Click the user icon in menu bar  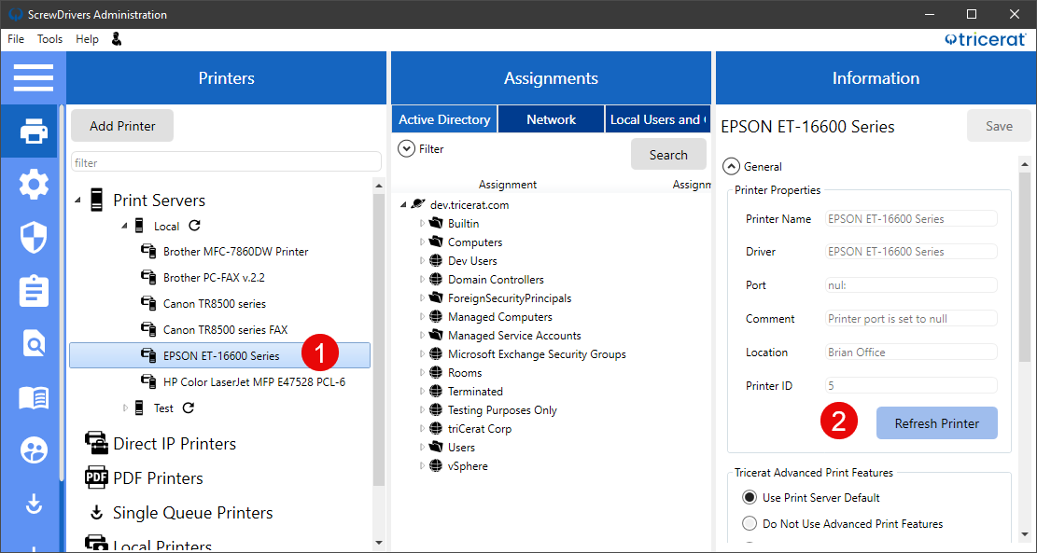[117, 39]
